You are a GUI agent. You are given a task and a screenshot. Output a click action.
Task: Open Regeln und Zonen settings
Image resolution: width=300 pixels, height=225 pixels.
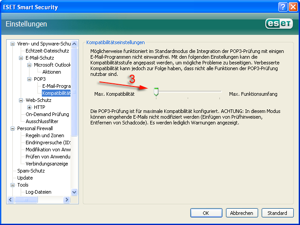(x=44, y=135)
